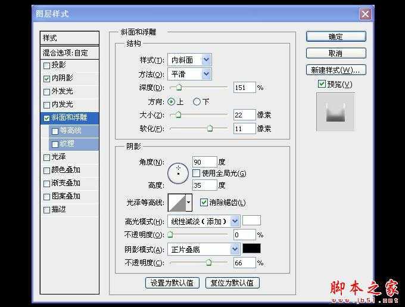This screenshot has width=405, height=307.
Task: Select the 纹理 sub-item label
Action: coord(67,144)
